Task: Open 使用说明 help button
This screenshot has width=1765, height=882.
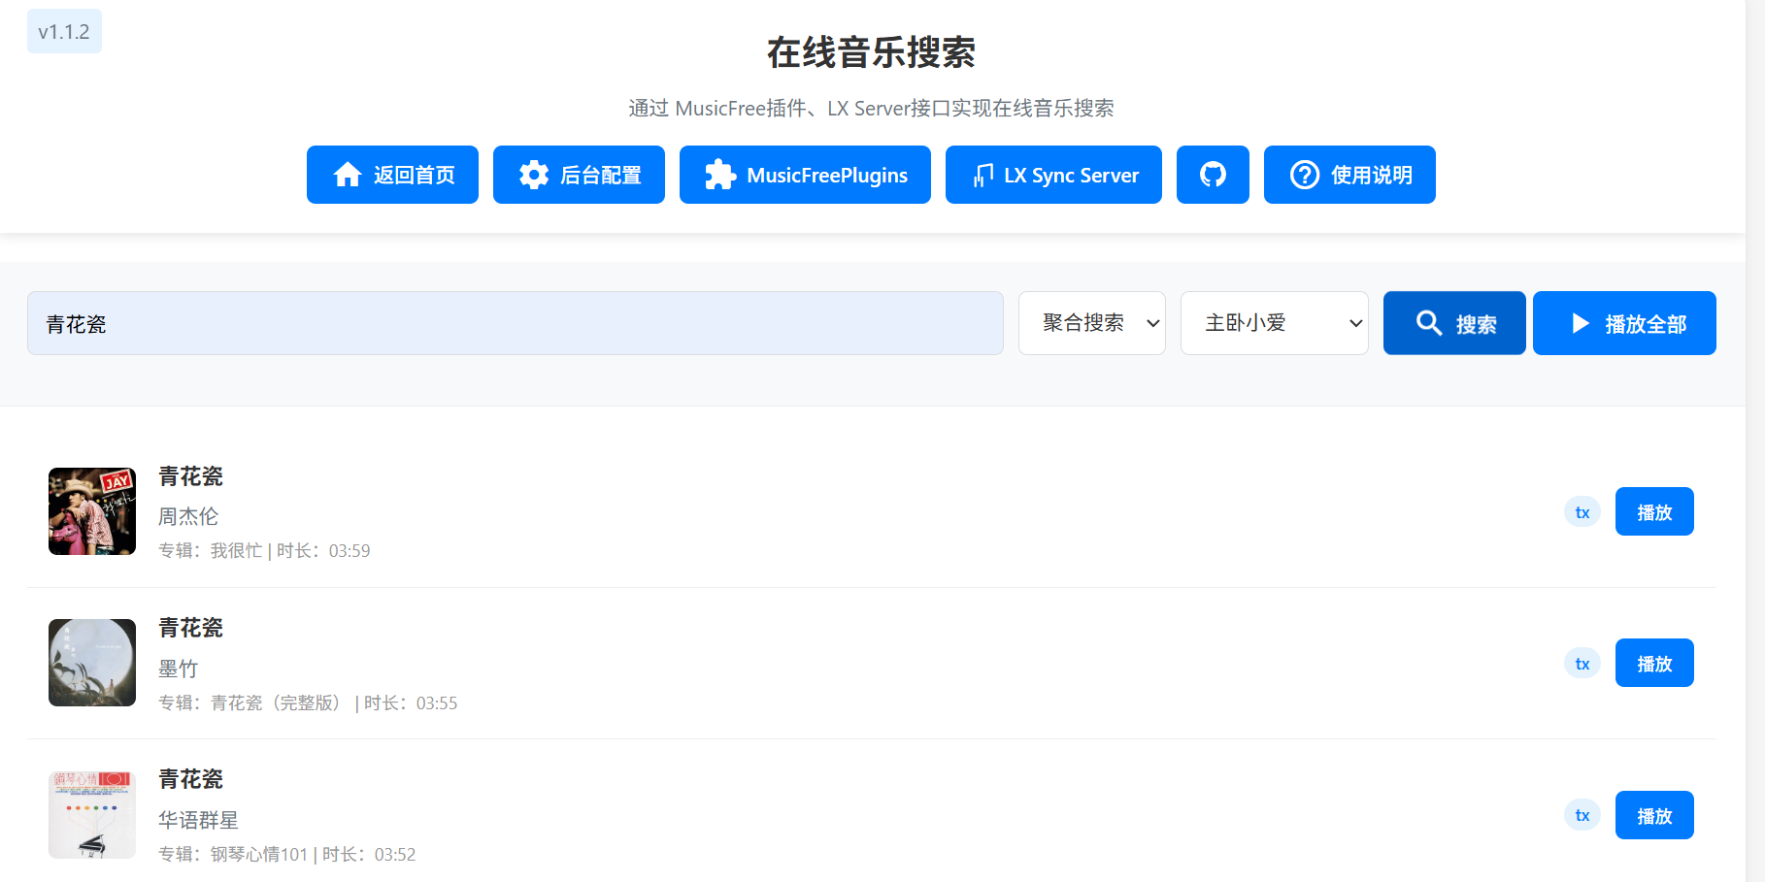Action: [1349, 175]
